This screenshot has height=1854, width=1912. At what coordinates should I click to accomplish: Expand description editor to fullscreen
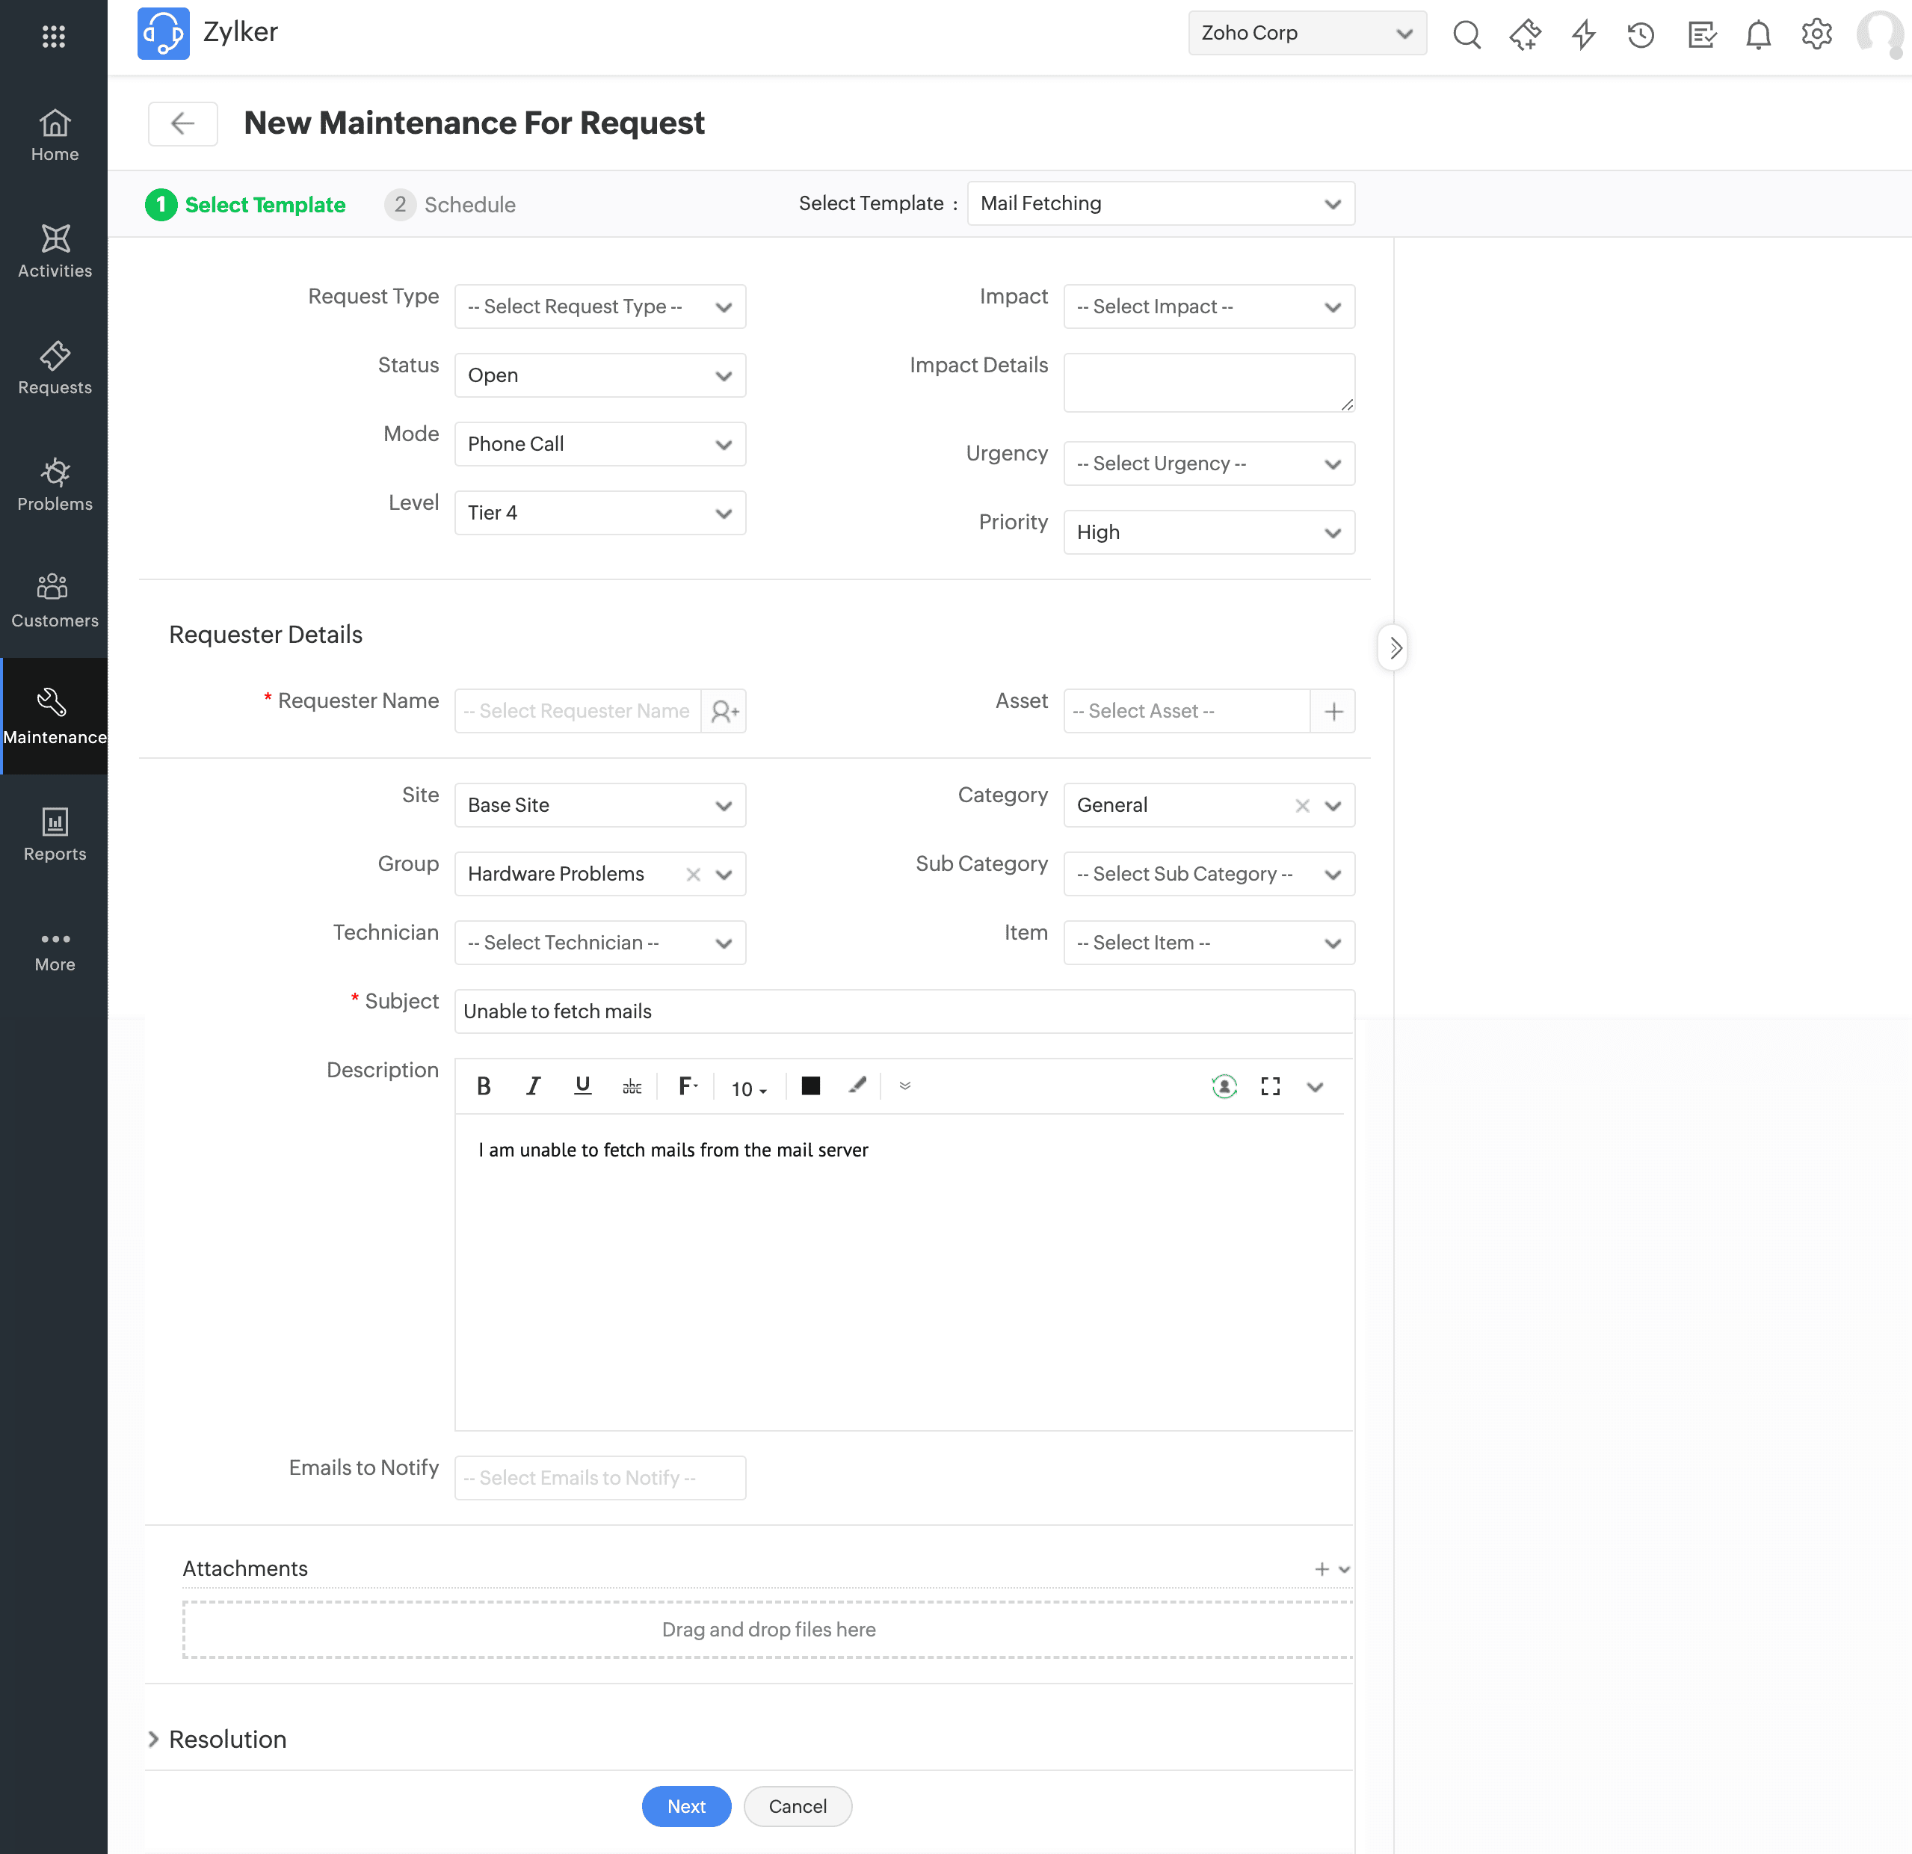pyautogui.click(x=1269, y=1086)
